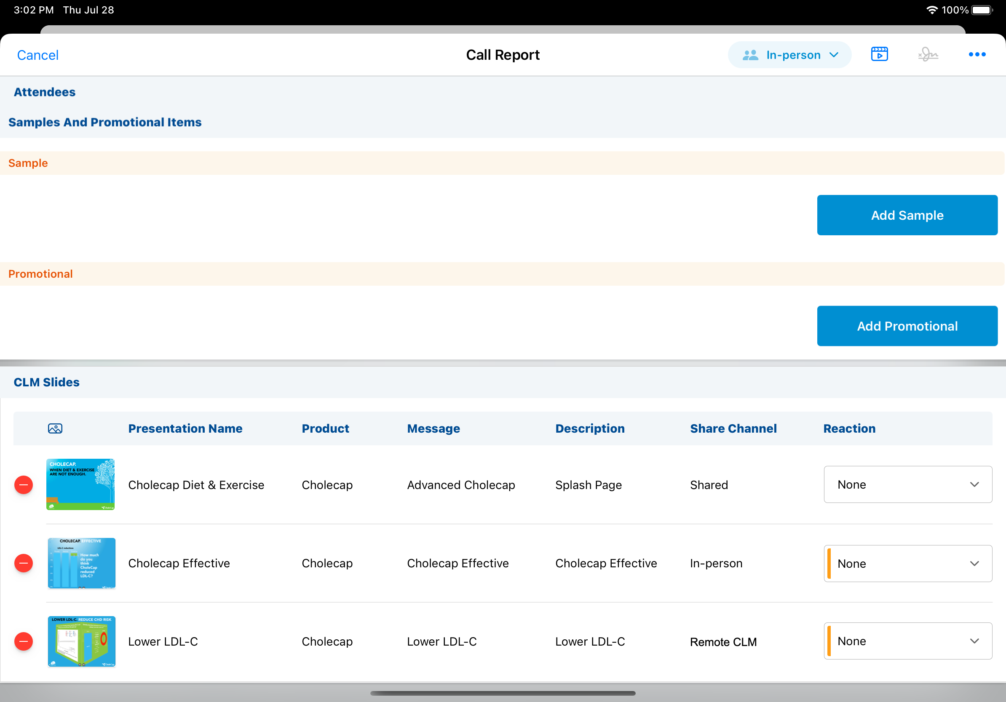Jump to the Attendees section
The image size is (1006, 702).
tap(45, 92)
